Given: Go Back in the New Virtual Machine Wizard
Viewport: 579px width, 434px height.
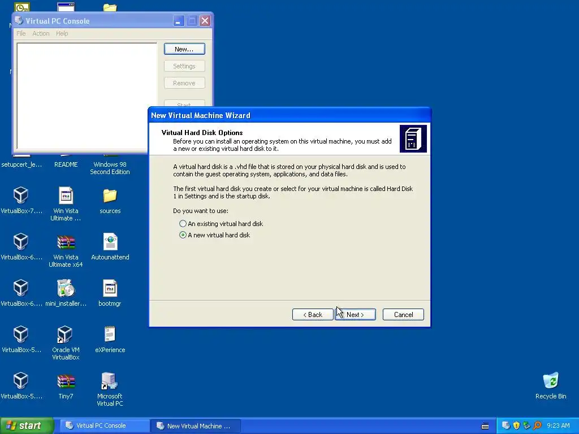Looking at the screenshot, I should coord(313,314).
